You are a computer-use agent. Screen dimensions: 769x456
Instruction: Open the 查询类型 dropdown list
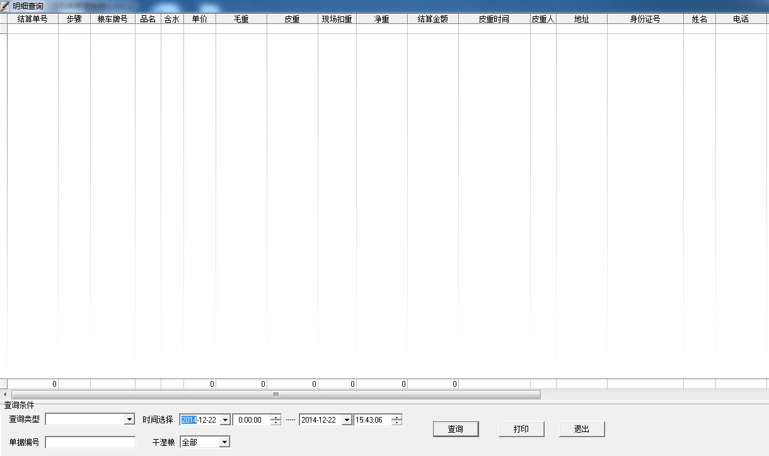click(x=129, y=419)
